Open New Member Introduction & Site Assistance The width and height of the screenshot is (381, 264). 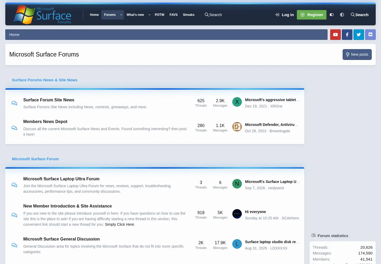coord(67,206)
